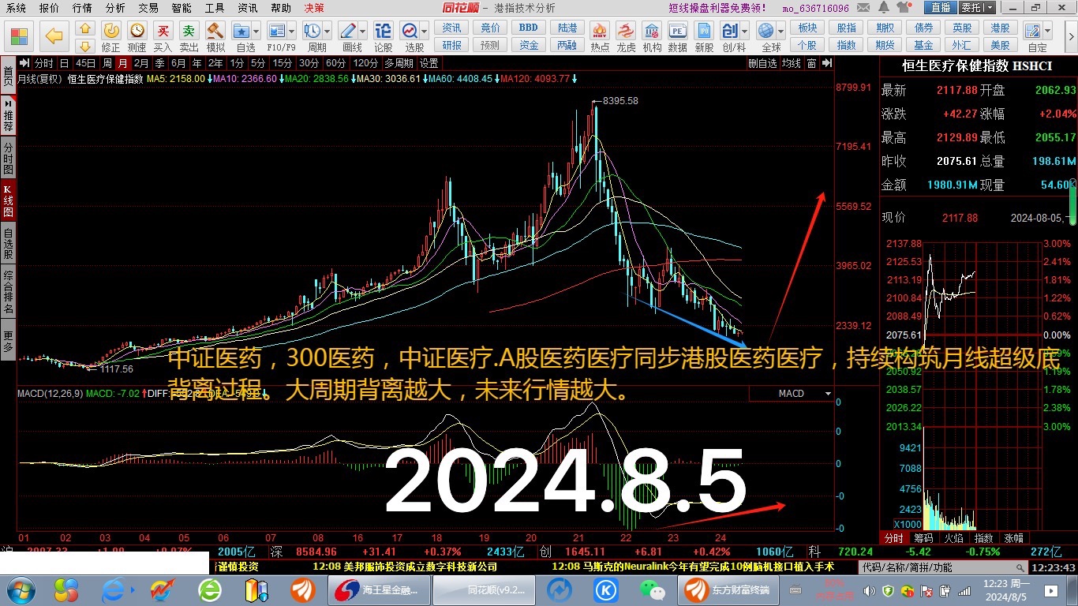Open WeChat from the taskbar
The width and height of the screenshot is (1078, 606).
click(652, 589)
